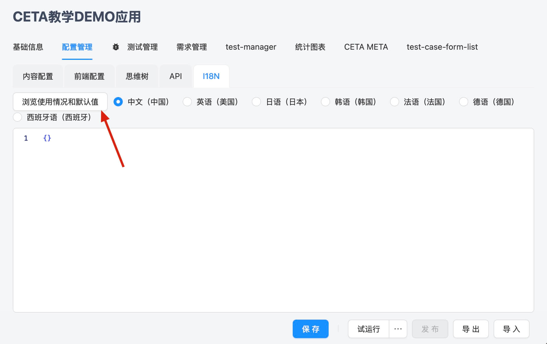
Task: Select the 前端配置 sub-tab
Action: click(89, 76)
